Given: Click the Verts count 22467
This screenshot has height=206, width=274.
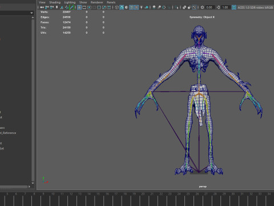Looking at the screenshot, I should [x=67, y=12].
